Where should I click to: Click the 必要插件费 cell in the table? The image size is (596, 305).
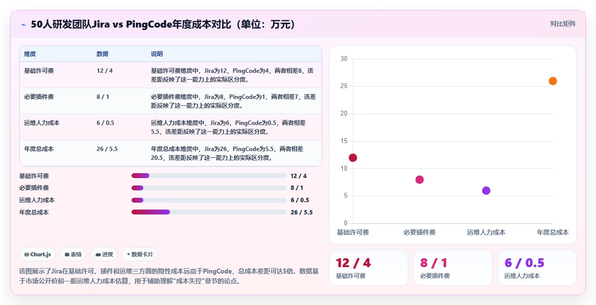(x=39, y=97)
